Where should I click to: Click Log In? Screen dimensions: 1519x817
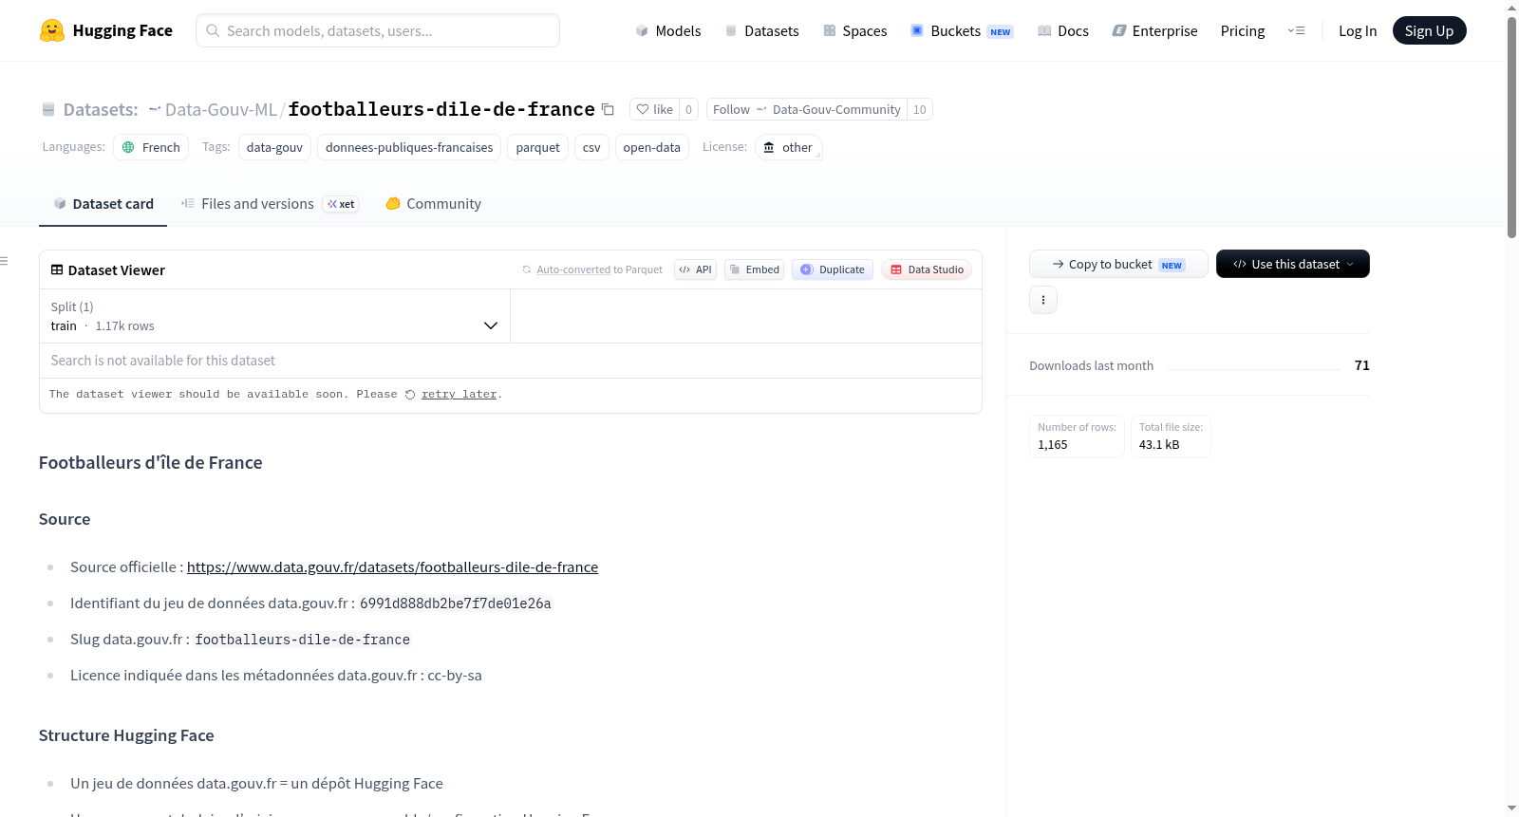(x=1358, y=31)
